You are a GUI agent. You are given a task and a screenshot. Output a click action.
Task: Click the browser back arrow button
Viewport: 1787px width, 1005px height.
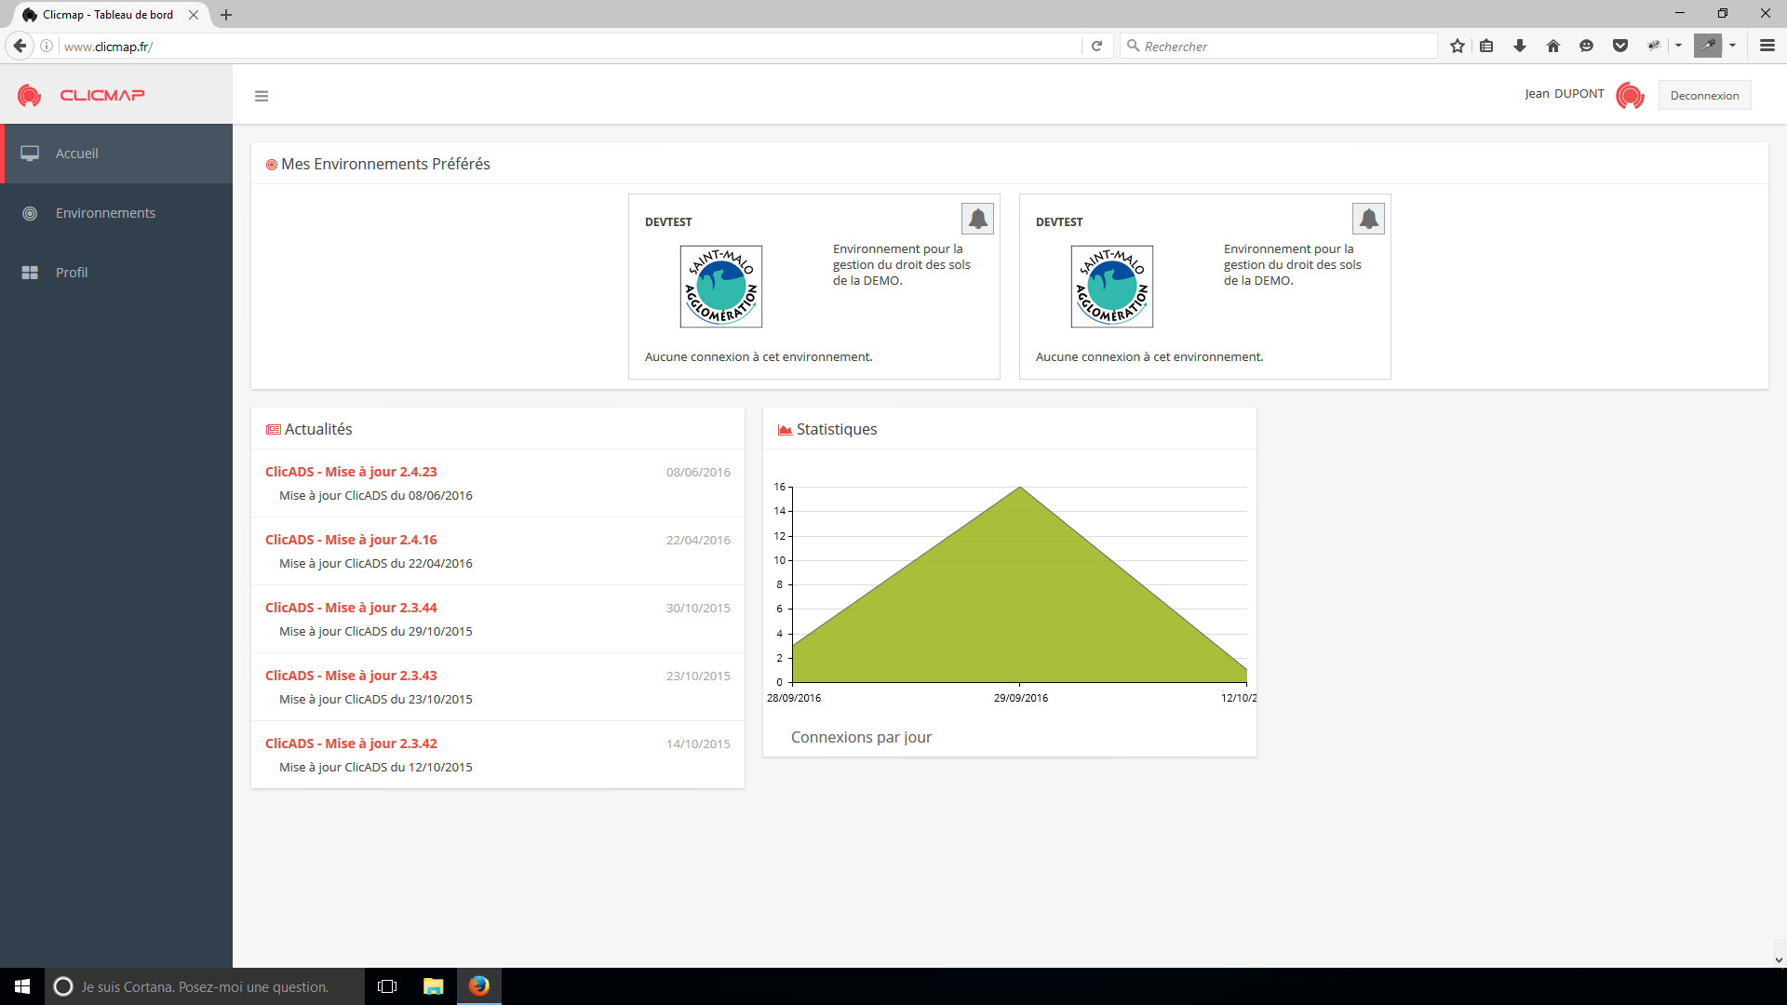[20, 46]
